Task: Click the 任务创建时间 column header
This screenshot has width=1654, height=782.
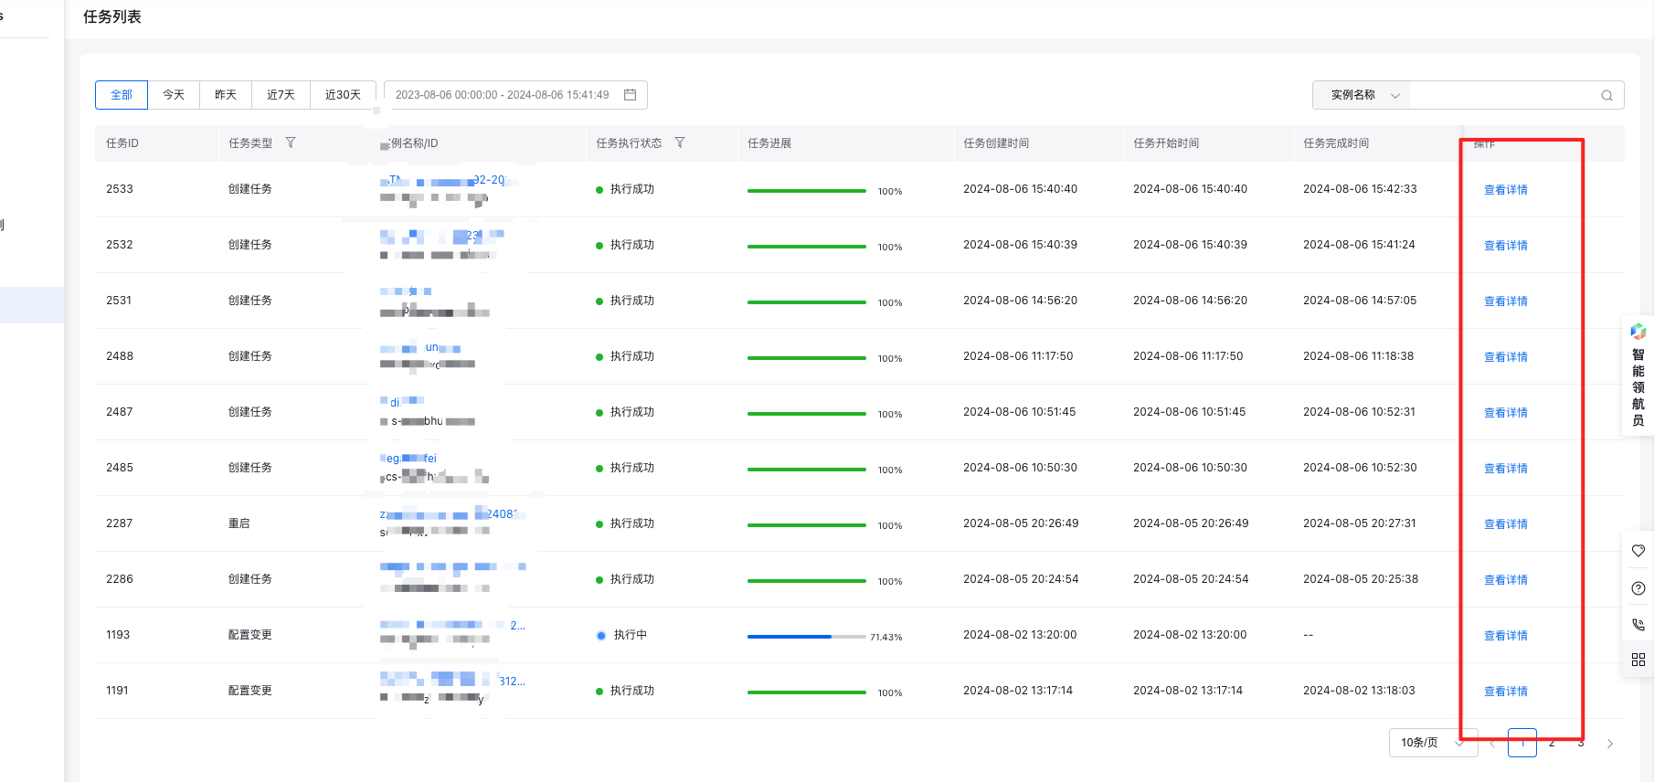Action: (x=996, y=143)
